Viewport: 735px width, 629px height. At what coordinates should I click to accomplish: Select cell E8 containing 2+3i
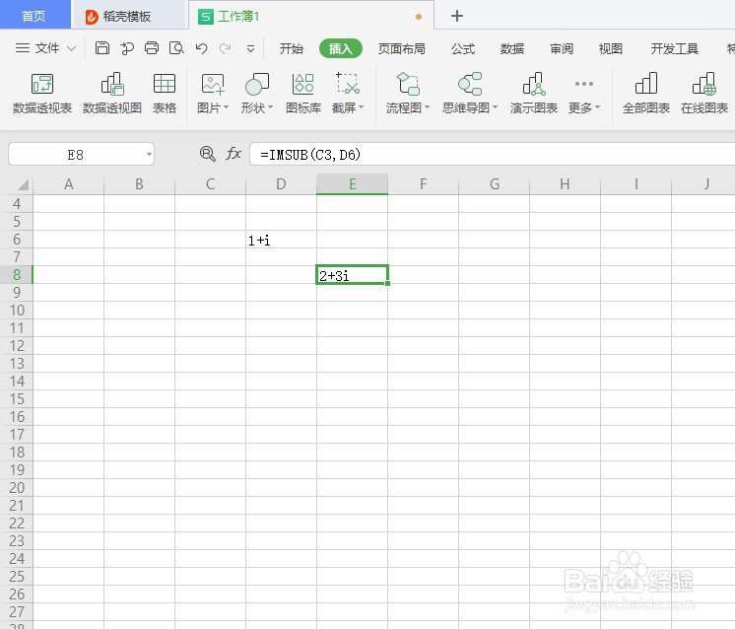pyautogui.click(x=352, y=275)
